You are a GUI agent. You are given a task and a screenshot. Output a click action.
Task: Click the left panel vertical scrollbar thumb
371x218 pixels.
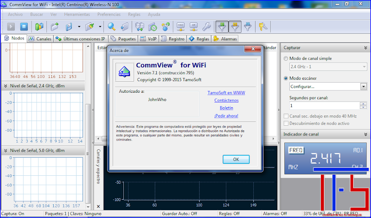coord(88,153)
